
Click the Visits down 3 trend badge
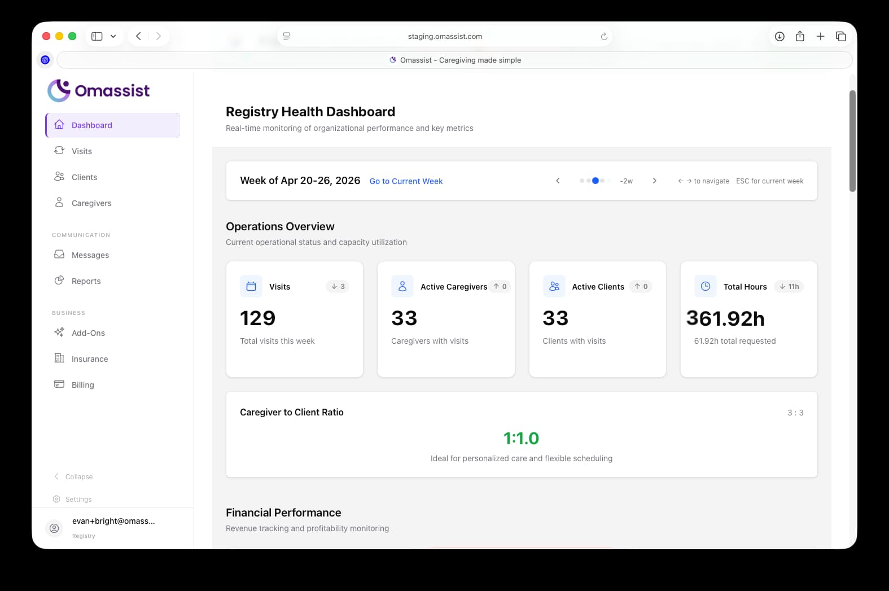click(338, 286)
